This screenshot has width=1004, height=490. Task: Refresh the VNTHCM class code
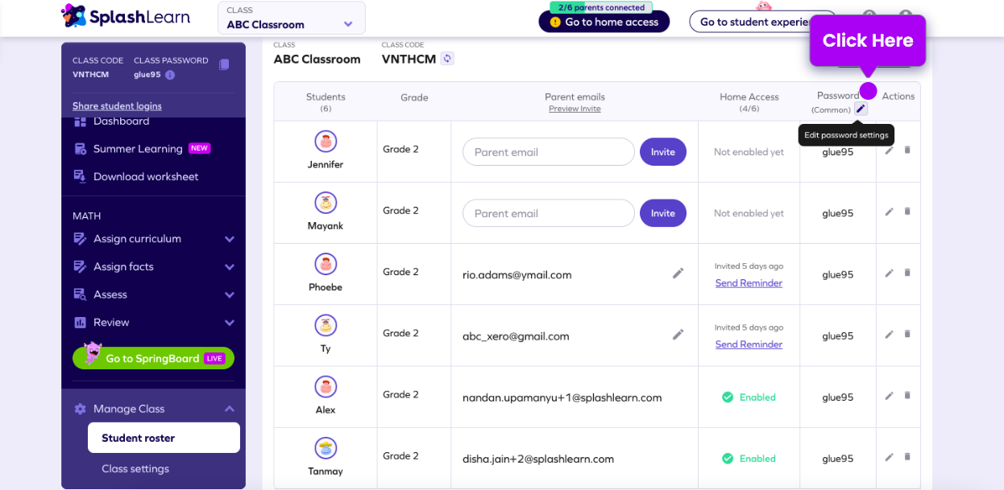pyautogui.click(x=447, y=59)
